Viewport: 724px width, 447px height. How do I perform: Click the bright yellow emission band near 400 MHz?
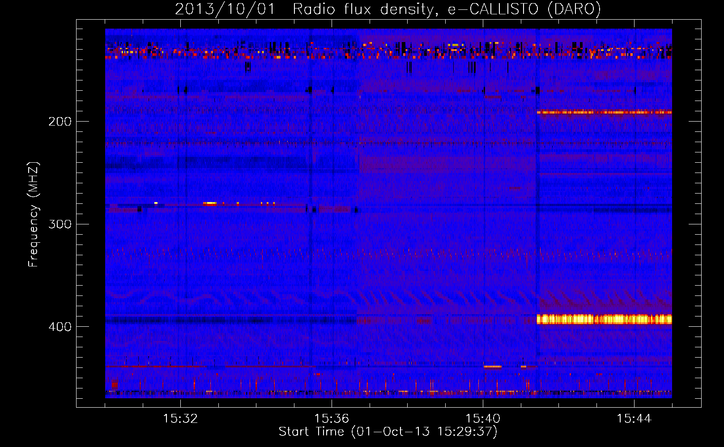[605, 319]
